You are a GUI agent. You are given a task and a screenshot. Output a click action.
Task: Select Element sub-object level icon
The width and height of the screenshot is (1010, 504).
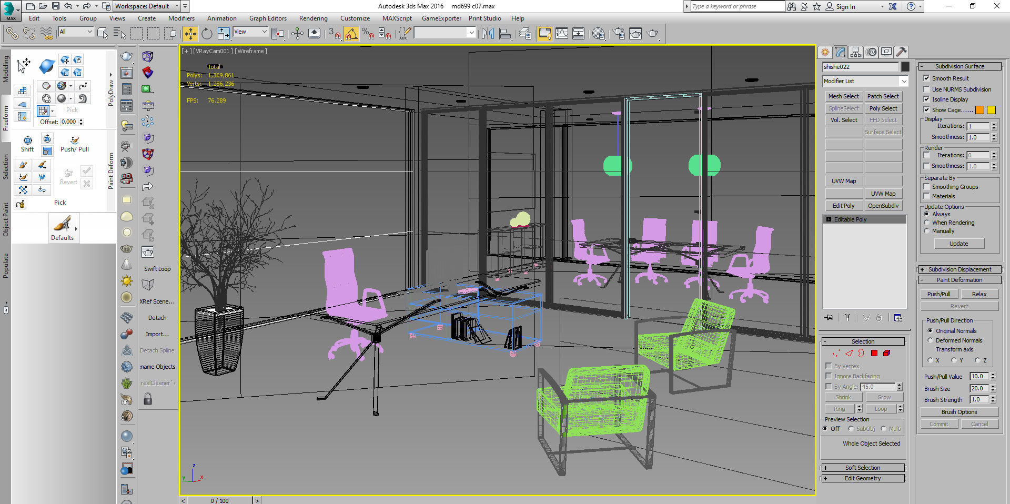[x=887, y=353]
